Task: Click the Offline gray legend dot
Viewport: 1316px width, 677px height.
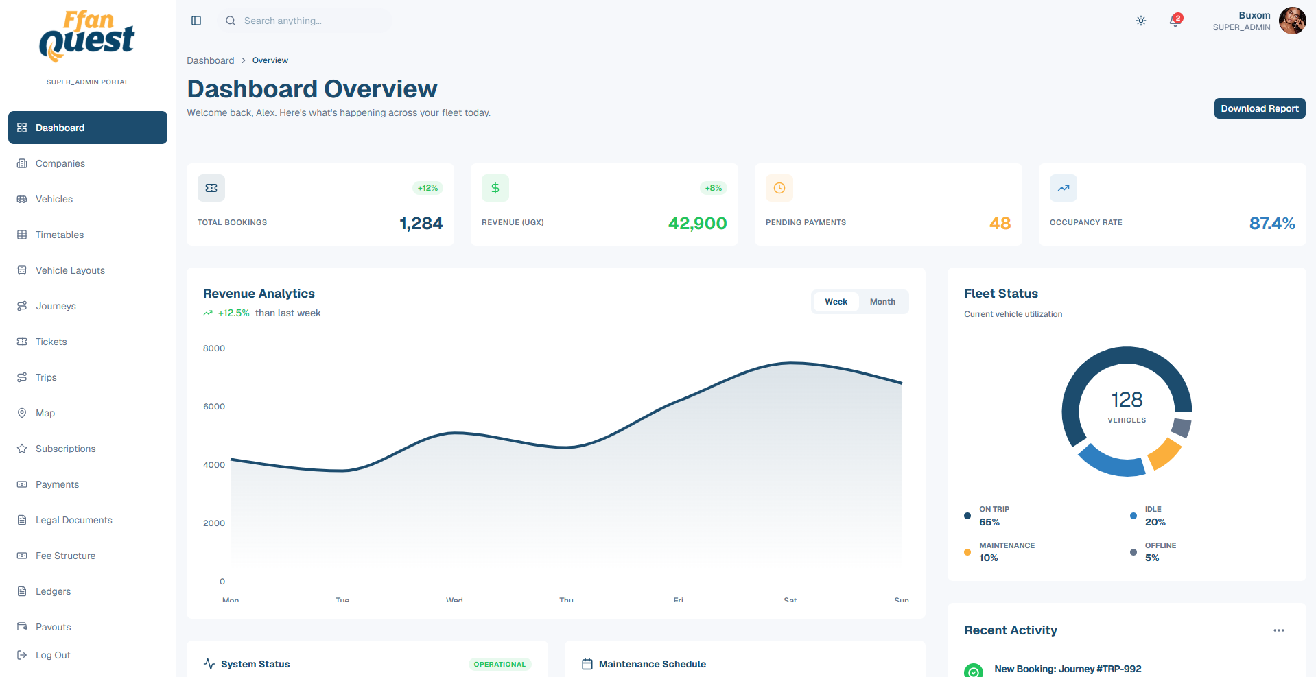Action: pos(1133,552)
